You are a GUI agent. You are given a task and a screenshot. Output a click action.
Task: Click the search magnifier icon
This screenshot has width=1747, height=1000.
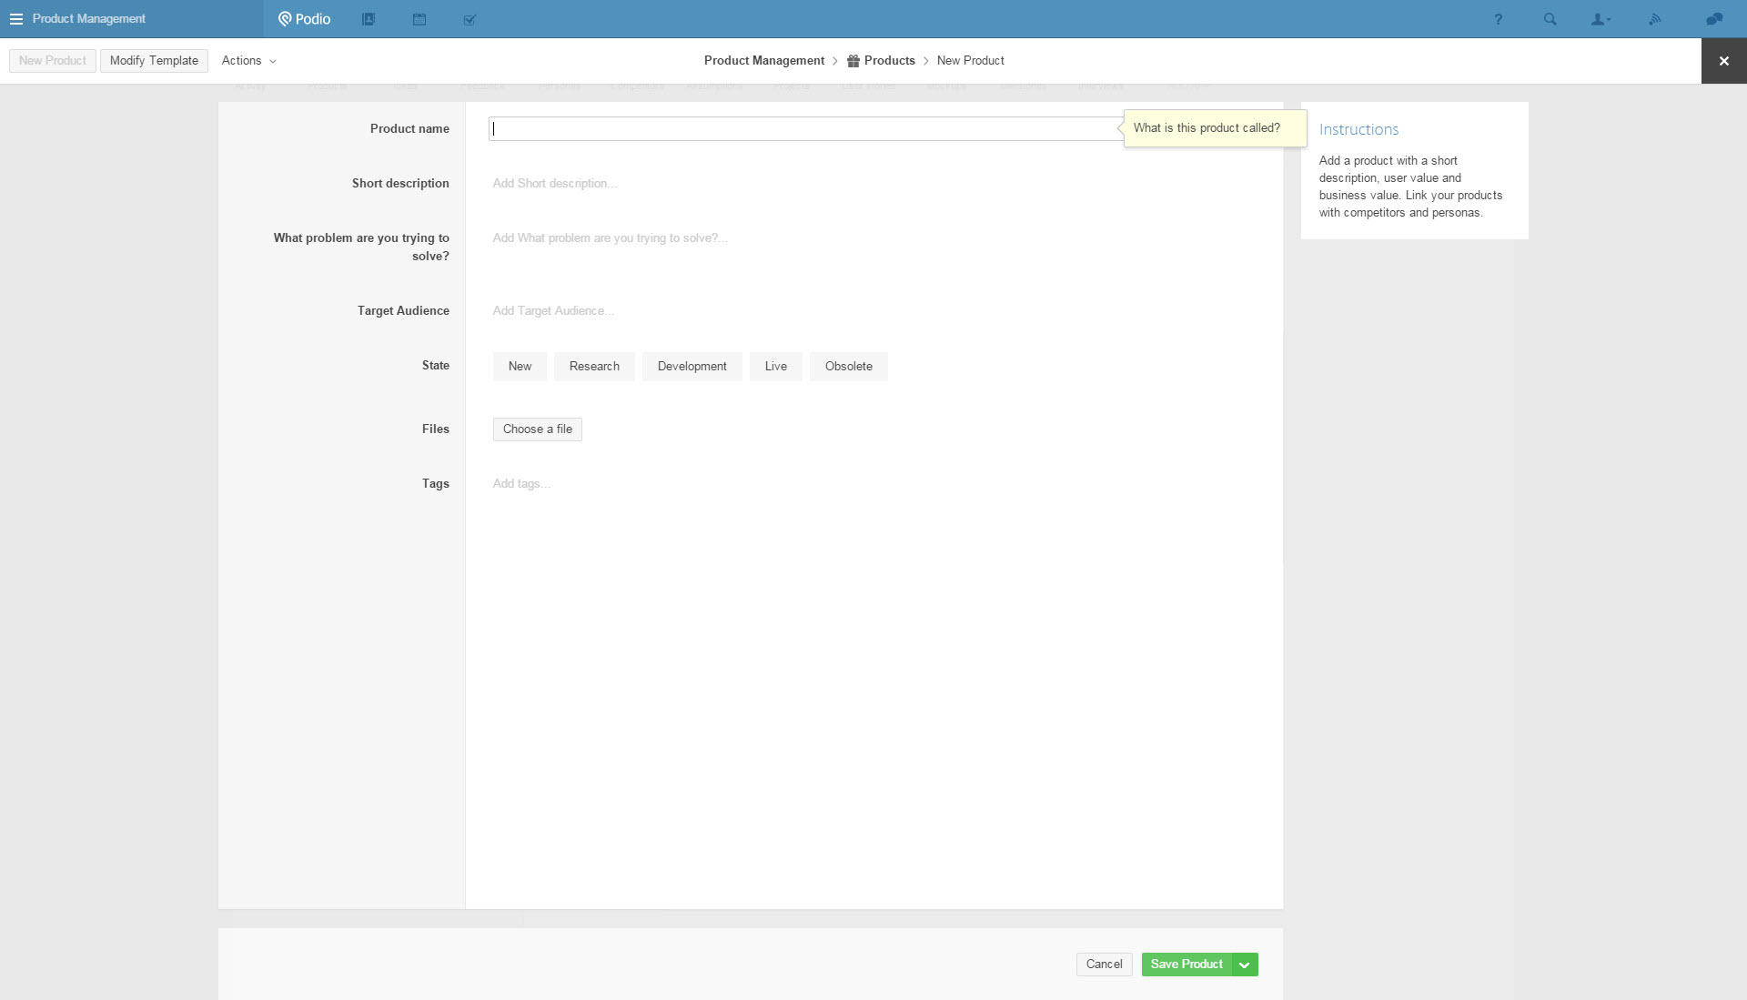point(1550,19)
